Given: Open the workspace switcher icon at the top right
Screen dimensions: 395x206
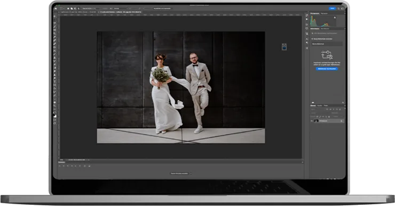Looking at the screenshot, I should [x=342, y=9].
